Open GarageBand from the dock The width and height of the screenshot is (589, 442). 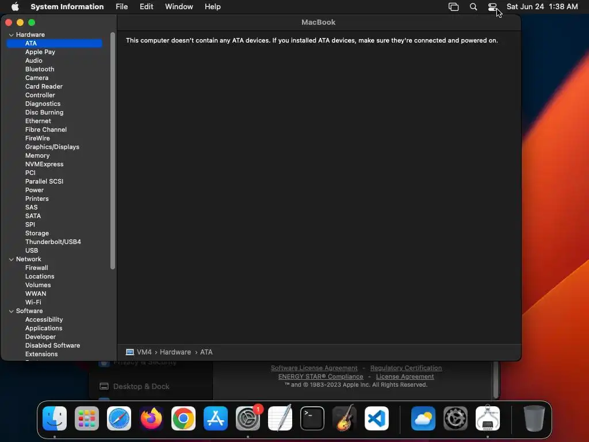point(345,418)
